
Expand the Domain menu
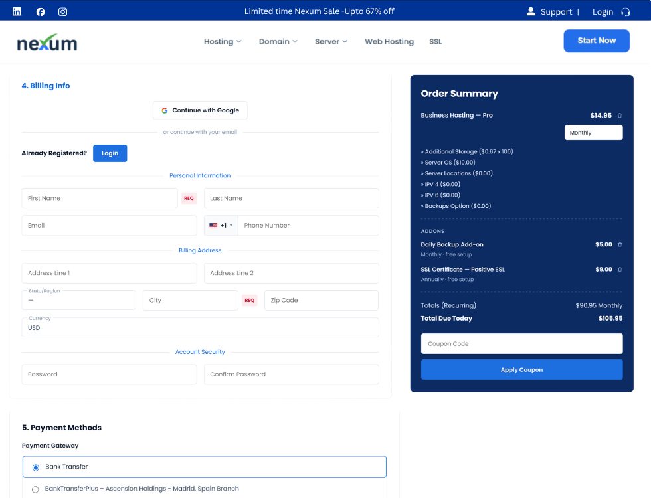click(278, 41)
